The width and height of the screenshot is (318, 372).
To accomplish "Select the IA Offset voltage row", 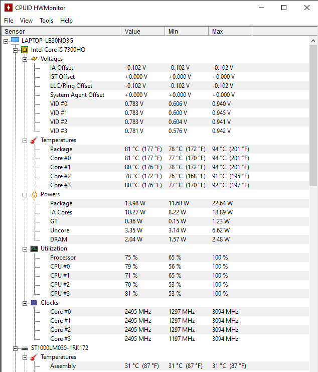I will coord(179,68).
